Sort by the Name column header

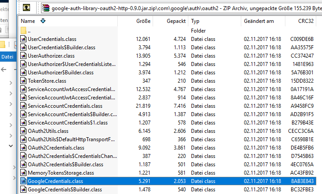click(28, 21)
